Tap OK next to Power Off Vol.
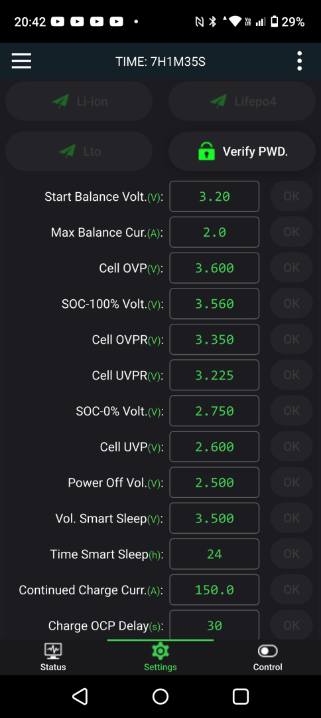Screen dimensions: 321x718 [291, 482]
